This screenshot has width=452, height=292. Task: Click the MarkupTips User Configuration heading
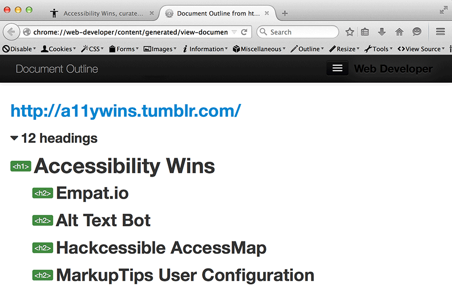185,275
